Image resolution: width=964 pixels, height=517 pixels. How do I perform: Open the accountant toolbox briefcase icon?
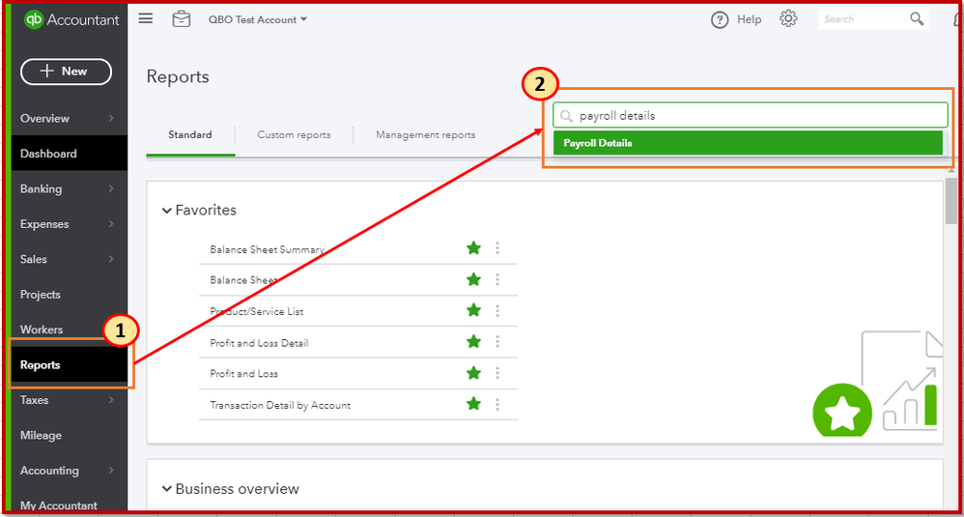point(182,19)
